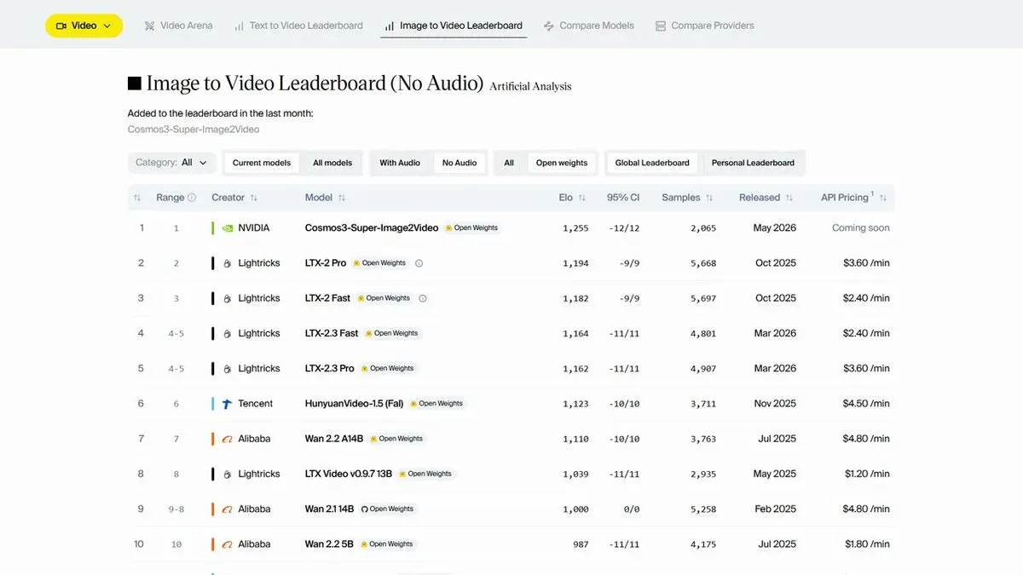The image size is (1023, 575).
Task: Click Feb 2025 release date
Action: click(x=775, y=509)
